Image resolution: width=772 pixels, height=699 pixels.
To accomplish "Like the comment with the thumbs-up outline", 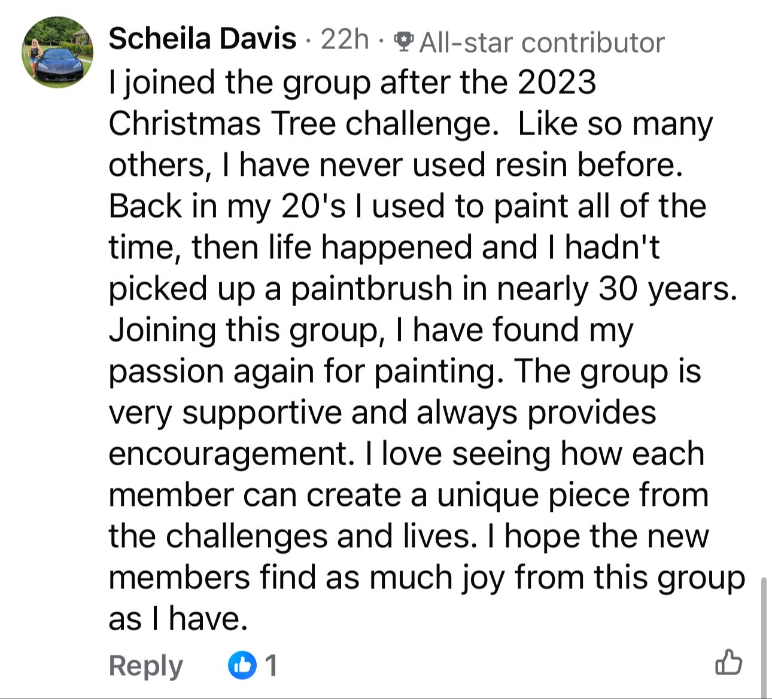I will tap(728, 663).
